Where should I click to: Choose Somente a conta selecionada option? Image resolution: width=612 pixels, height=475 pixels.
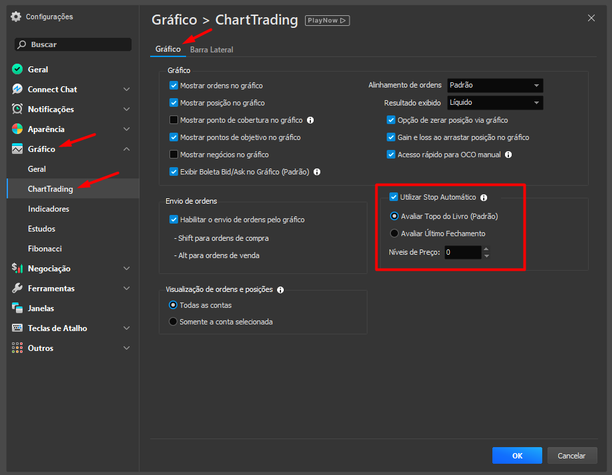click(173, 322)
